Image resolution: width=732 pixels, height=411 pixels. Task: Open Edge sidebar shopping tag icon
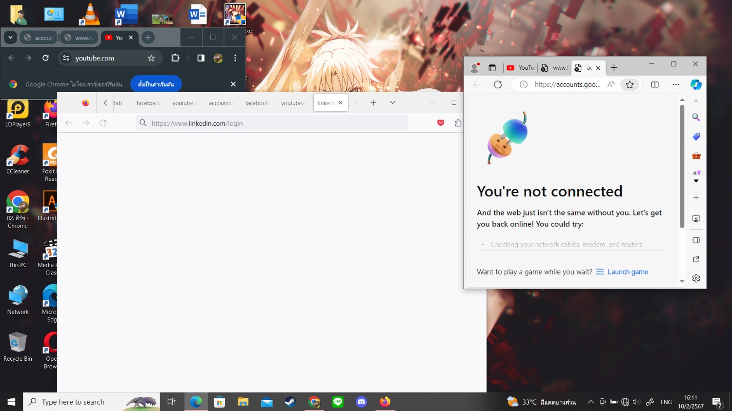pyautogui.click(x=696, y=137)
